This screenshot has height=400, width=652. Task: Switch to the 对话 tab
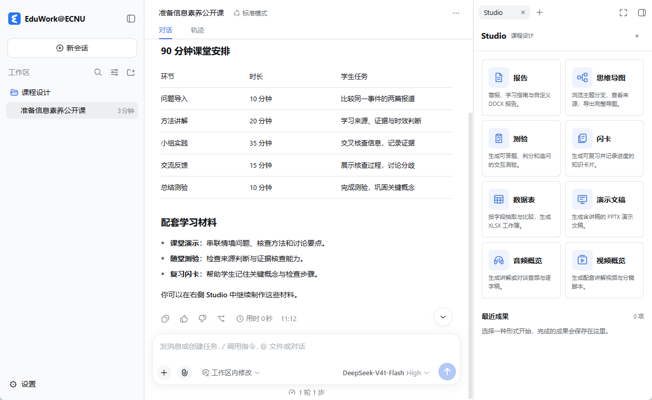click(x=166, y=30)
